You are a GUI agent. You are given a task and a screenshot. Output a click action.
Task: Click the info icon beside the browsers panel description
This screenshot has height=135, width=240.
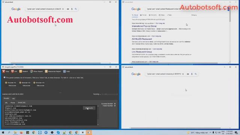(4, 78)
